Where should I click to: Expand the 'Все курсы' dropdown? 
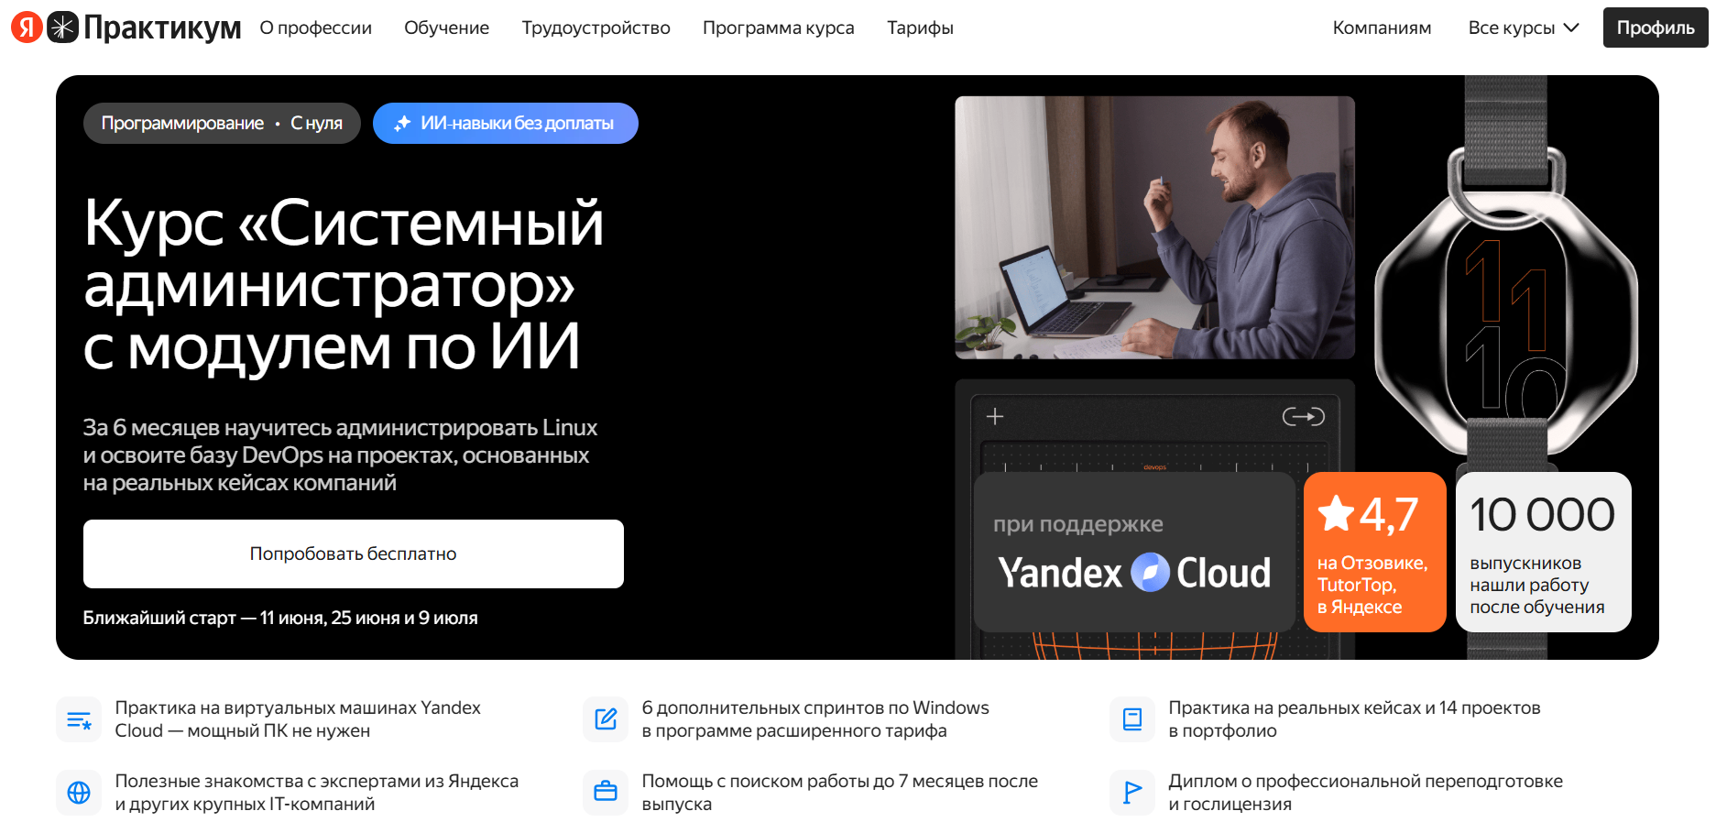tap(1524, 28)
